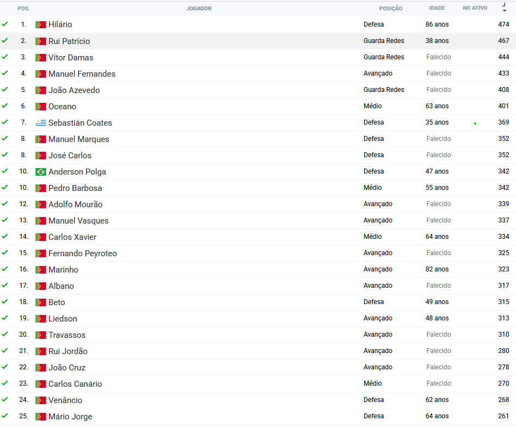Click the Portugal flag next to Liedson

click(41, 319)
